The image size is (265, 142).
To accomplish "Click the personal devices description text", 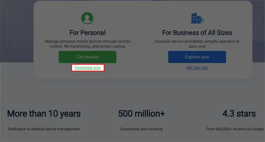I will pos(88,44).
